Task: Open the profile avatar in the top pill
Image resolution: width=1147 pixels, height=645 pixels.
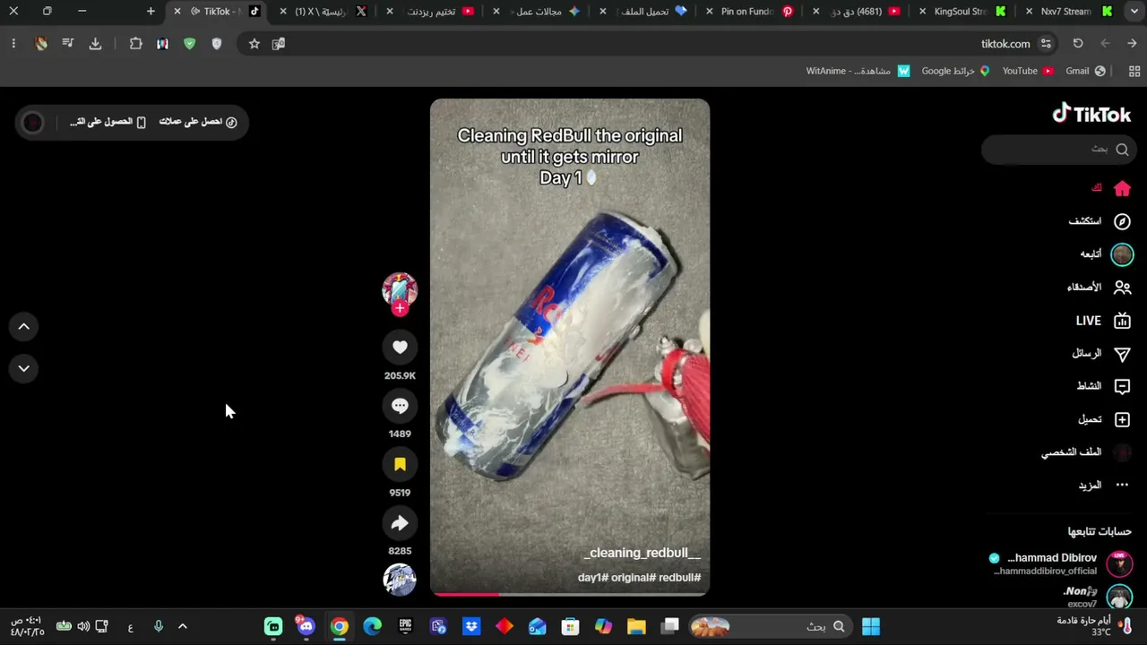Action: coord(32,122)
